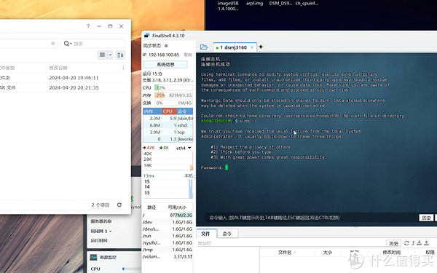
Task: Open the arpl.img desktop file
Action: (254, 4)
